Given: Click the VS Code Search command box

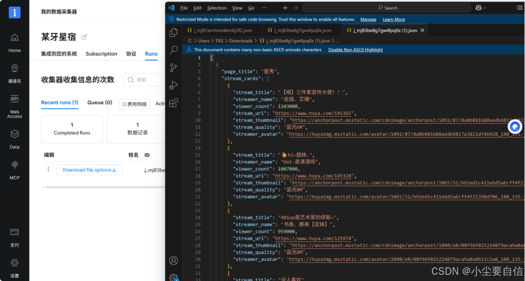Looking at the screenshot, I should point(387,8).
